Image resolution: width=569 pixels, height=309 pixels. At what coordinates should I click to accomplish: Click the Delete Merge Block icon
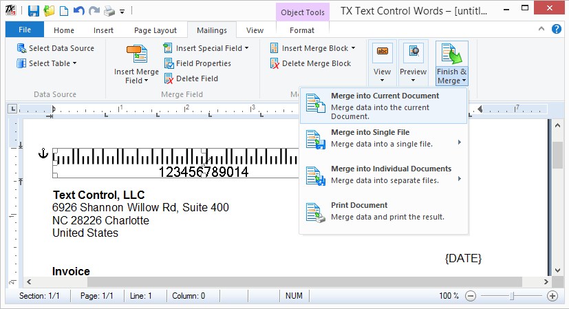click(x=275, y=63)
